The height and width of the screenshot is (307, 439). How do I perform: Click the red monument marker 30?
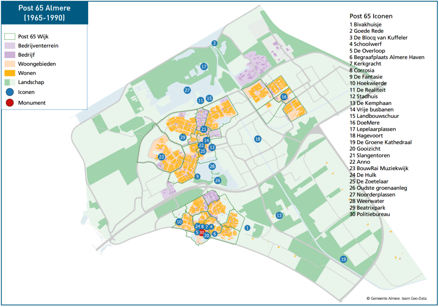pos(202,233)
